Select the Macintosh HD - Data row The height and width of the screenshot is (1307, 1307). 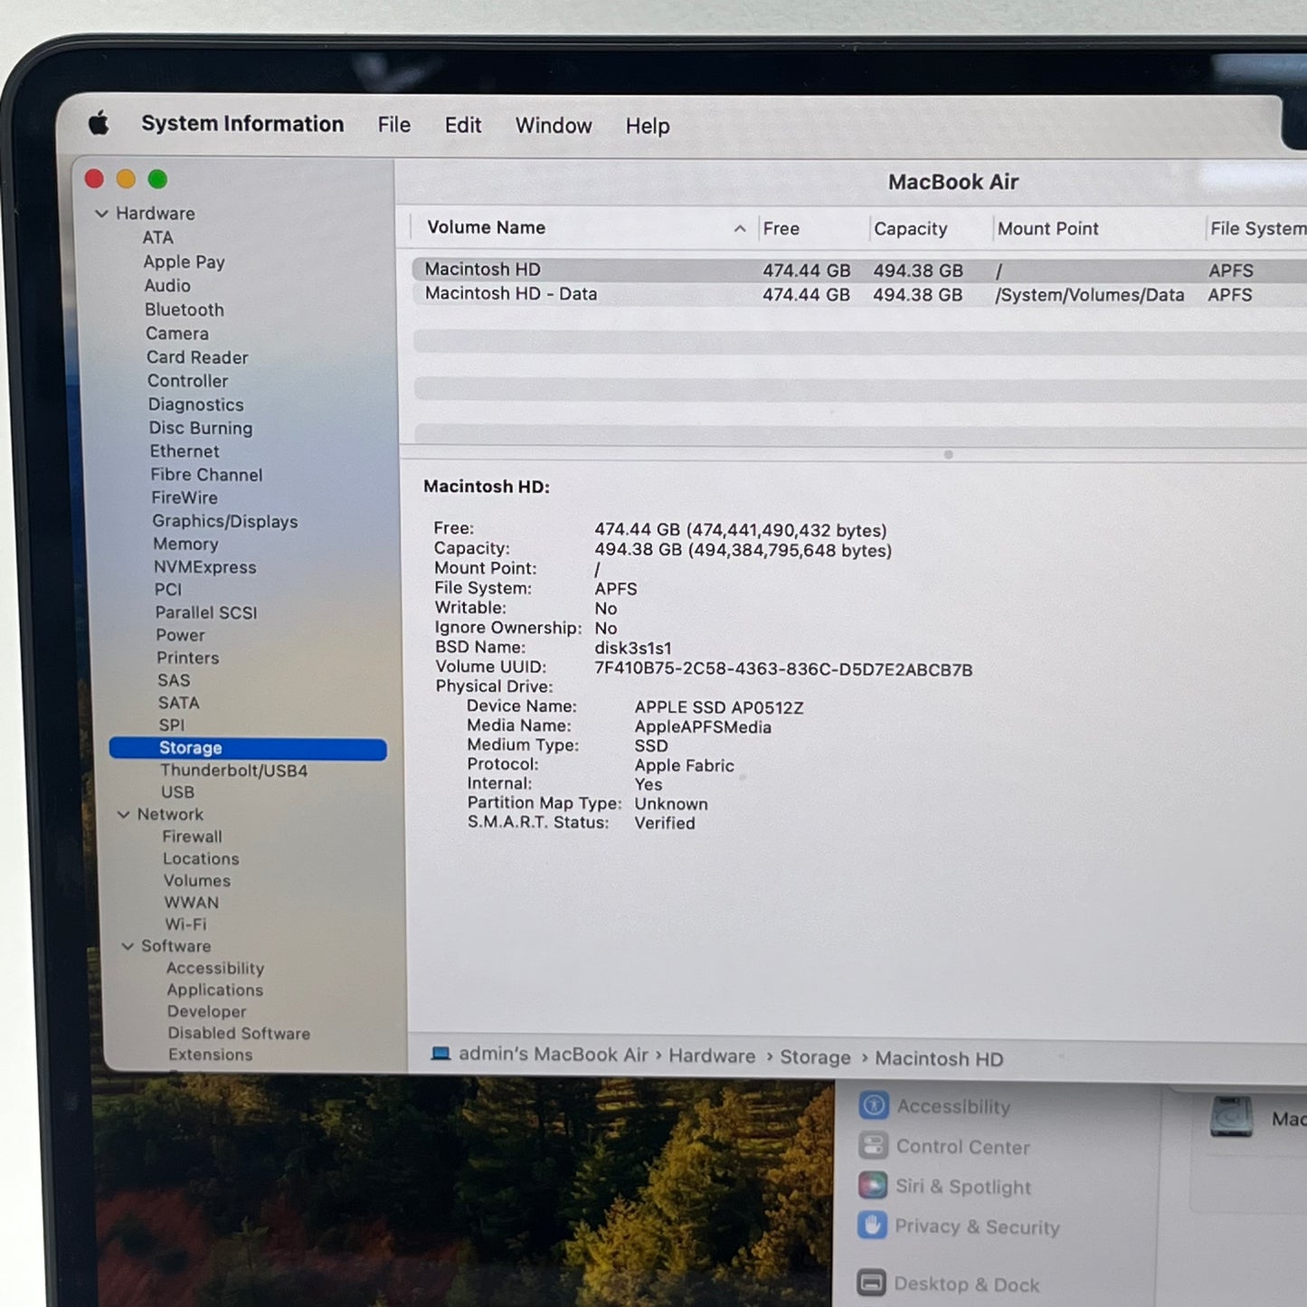859,294
